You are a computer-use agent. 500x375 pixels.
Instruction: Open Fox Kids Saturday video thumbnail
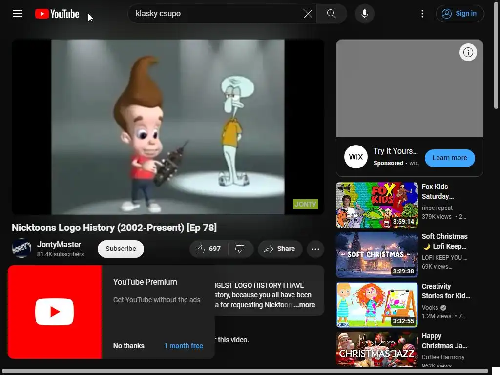(376, 205)
